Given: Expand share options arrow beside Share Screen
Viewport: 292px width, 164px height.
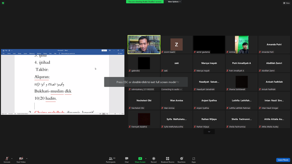Looking at the screenshot, I should (x=146, y=159).
